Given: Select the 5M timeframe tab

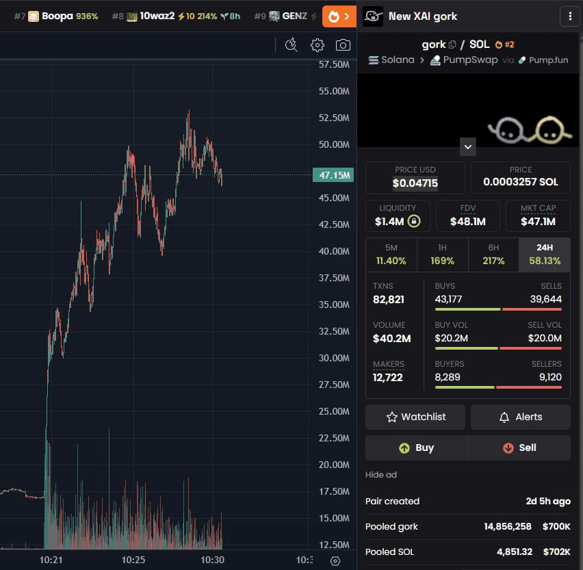Looking at the screenshot, I should tap(391, 255).
